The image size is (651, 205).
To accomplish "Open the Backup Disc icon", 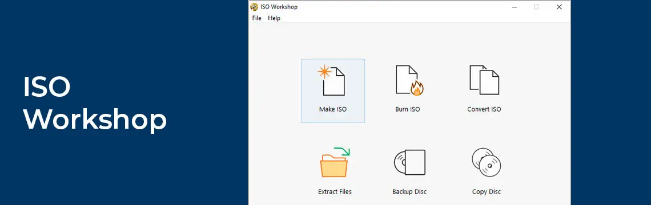I will pyautogui.click(x=409, y=162).
